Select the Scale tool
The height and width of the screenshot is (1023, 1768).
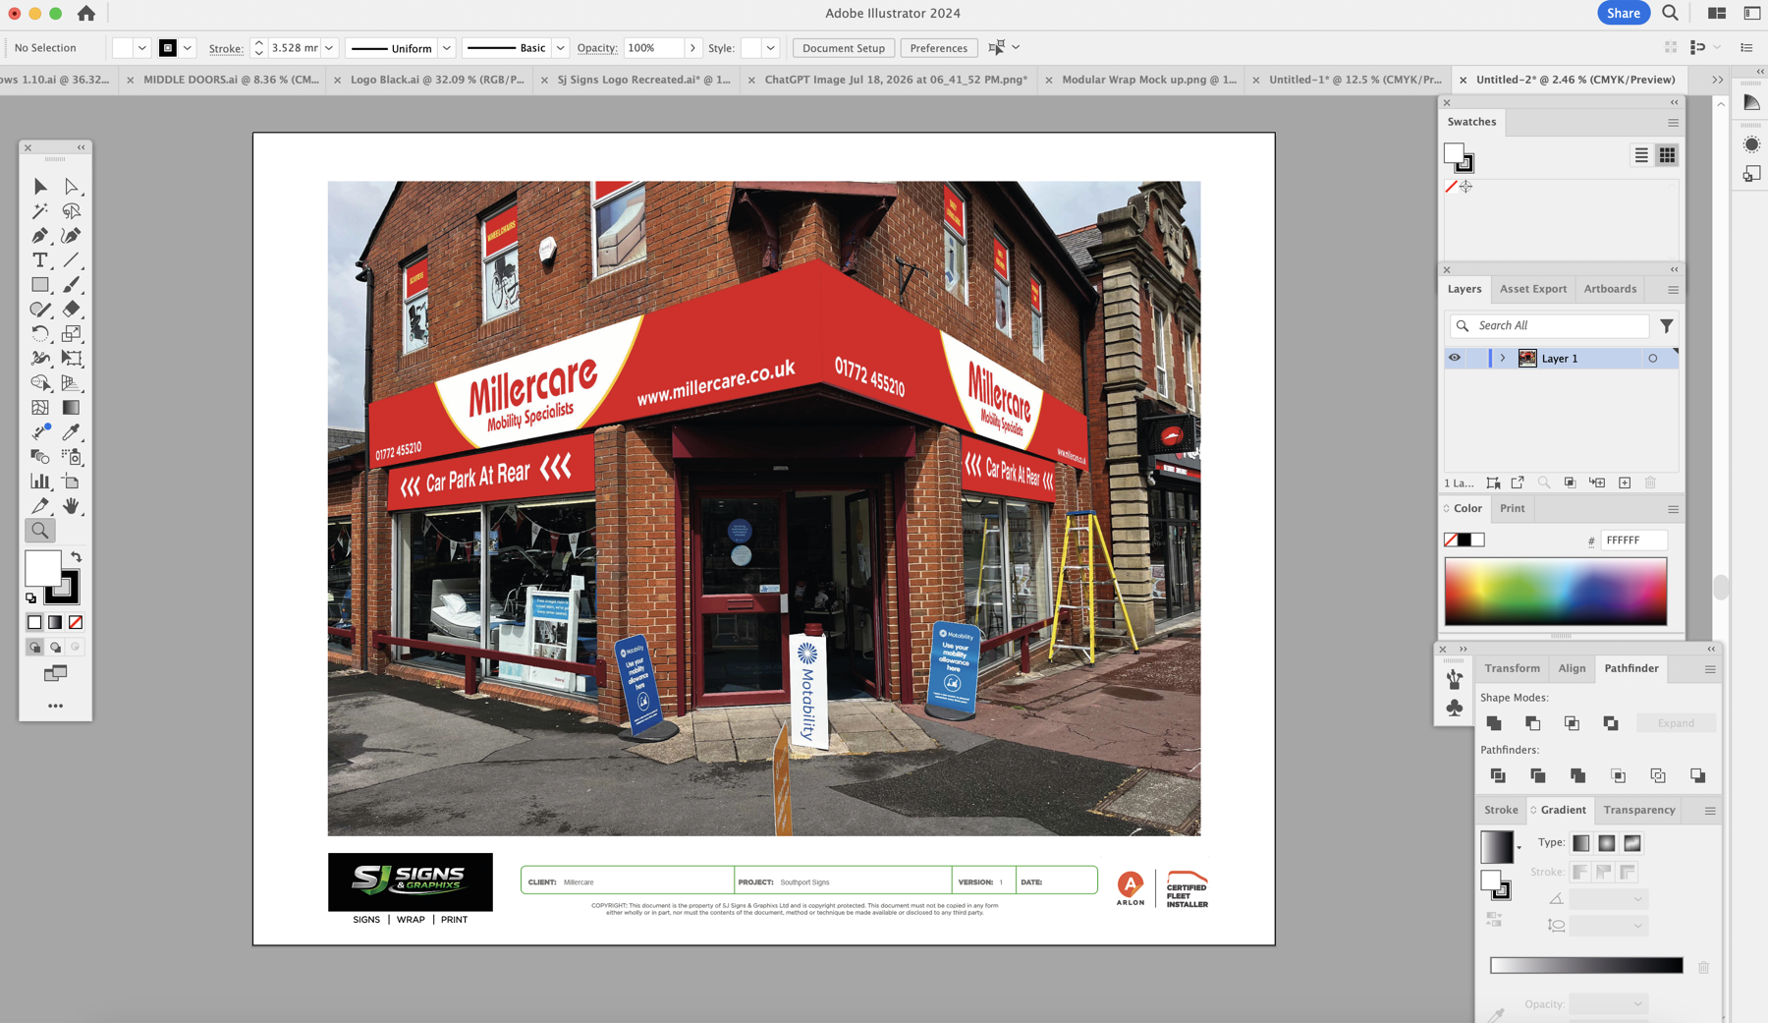click(71, 334)
